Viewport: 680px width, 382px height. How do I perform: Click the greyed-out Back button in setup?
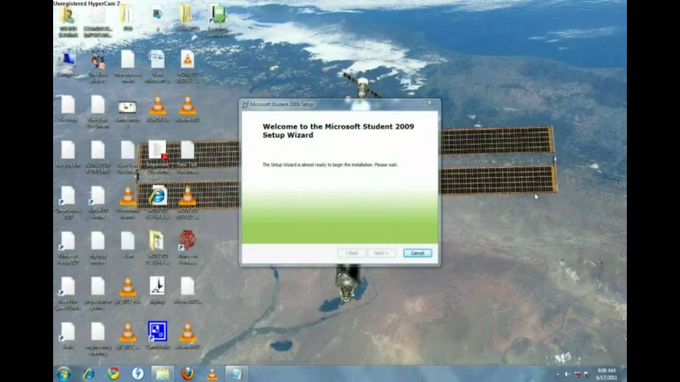(352, 253)
